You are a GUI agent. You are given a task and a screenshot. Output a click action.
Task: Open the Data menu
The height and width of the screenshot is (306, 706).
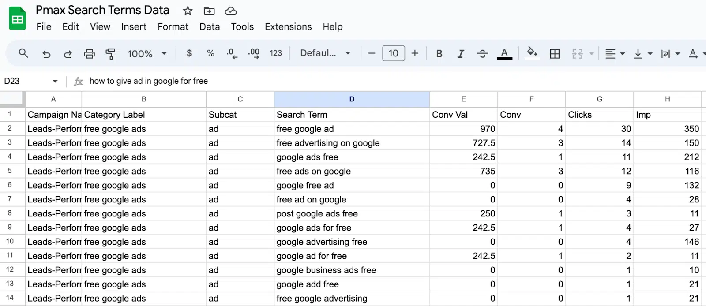[x=210, y=27]
